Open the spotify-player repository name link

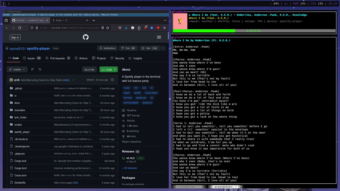coord(38,48)
